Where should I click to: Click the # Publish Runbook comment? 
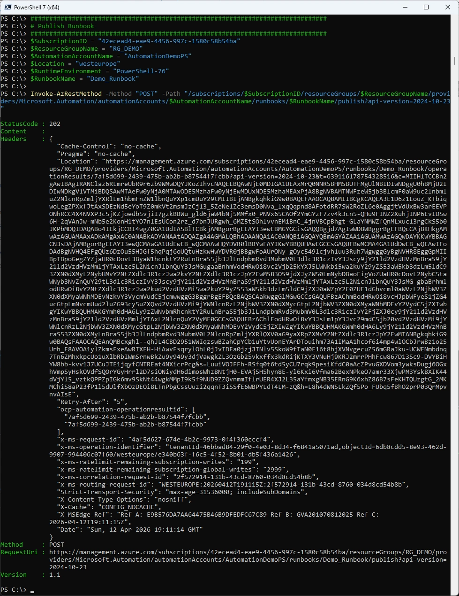tap(62, 26)
